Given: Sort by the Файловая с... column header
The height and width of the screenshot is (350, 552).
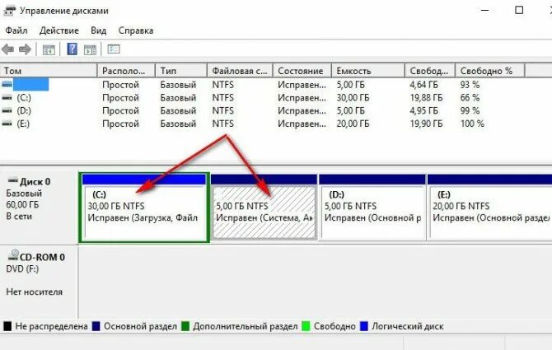Looking at the screenshot, I should (240, 71).
